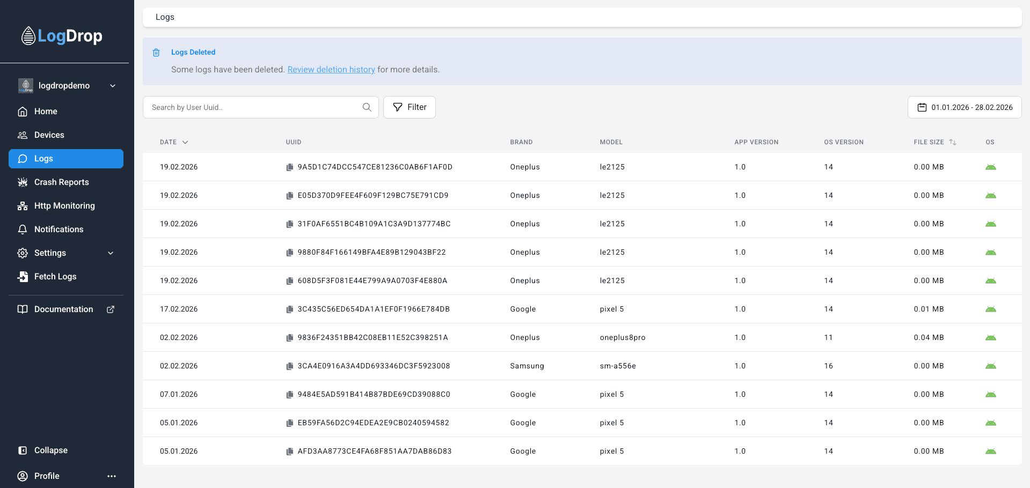Open the three-dot menu next to Profile

pyautogui.click(x=112, y=476)
